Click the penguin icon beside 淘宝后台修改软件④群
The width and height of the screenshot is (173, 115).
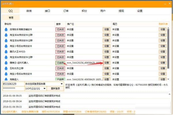tap(6, 35)
